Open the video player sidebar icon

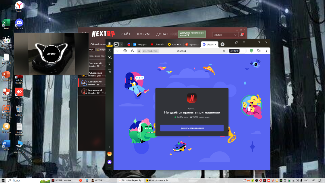coord(110,57)
